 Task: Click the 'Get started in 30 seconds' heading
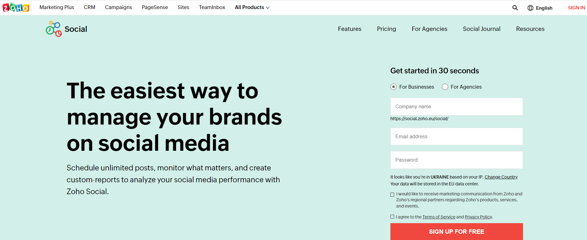click(434, 71)
